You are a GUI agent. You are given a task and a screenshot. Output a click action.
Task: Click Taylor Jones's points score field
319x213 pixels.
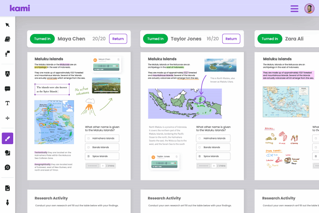click(214, 166)
